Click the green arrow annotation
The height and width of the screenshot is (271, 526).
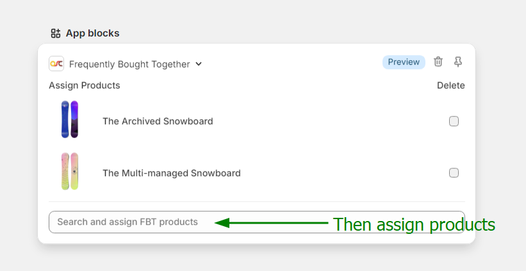(272, 223)
